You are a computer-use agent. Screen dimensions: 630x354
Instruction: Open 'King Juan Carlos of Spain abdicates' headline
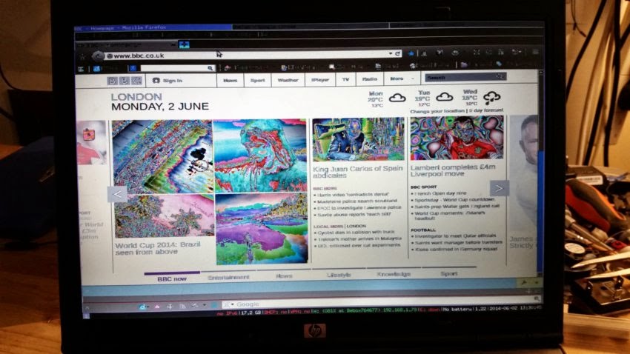357,172
